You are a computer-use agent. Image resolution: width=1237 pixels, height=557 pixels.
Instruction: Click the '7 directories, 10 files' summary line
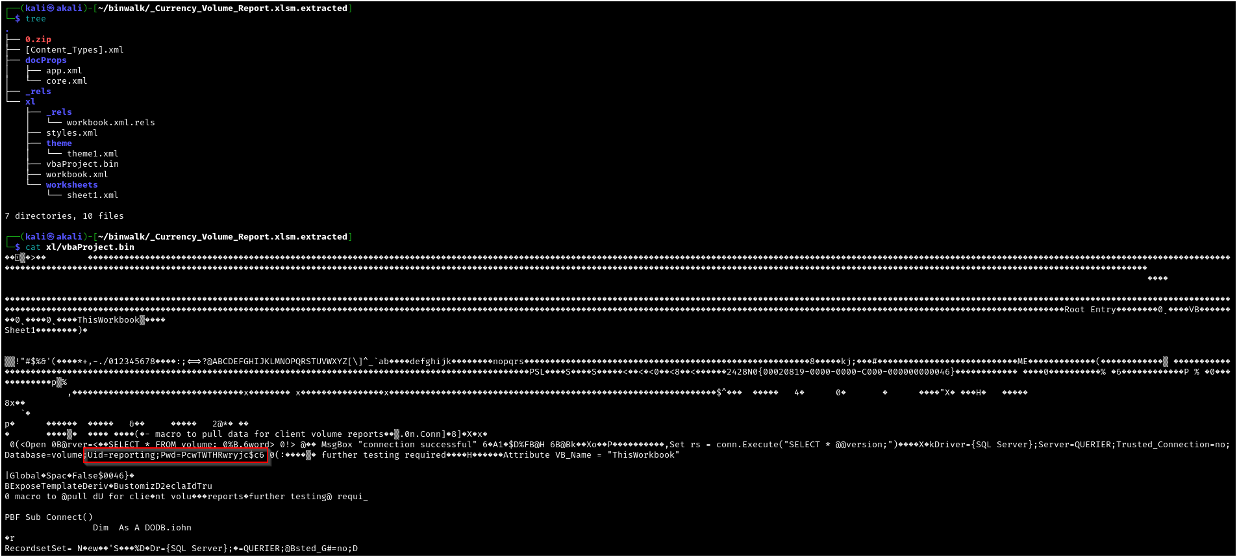point(64,216)
